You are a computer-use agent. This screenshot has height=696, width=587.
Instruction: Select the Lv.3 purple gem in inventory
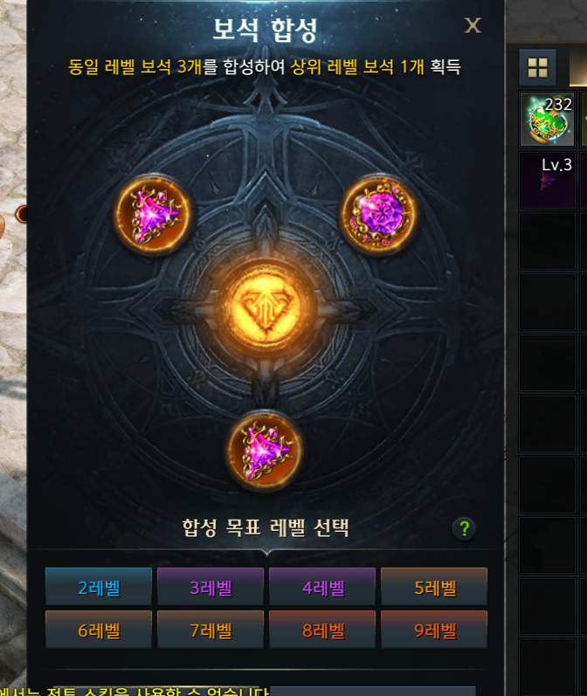pos(547,180)
